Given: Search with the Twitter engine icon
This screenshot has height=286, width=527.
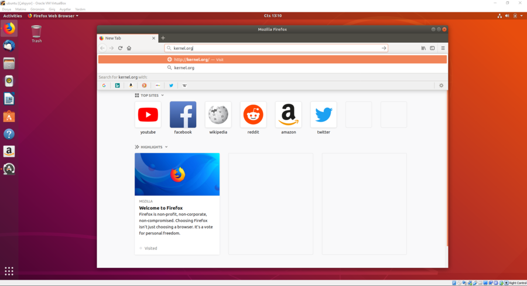Looking at the screenshot, I should click(x=171, y=86).
